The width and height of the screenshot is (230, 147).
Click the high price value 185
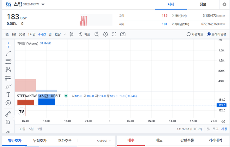pos(165,16)
